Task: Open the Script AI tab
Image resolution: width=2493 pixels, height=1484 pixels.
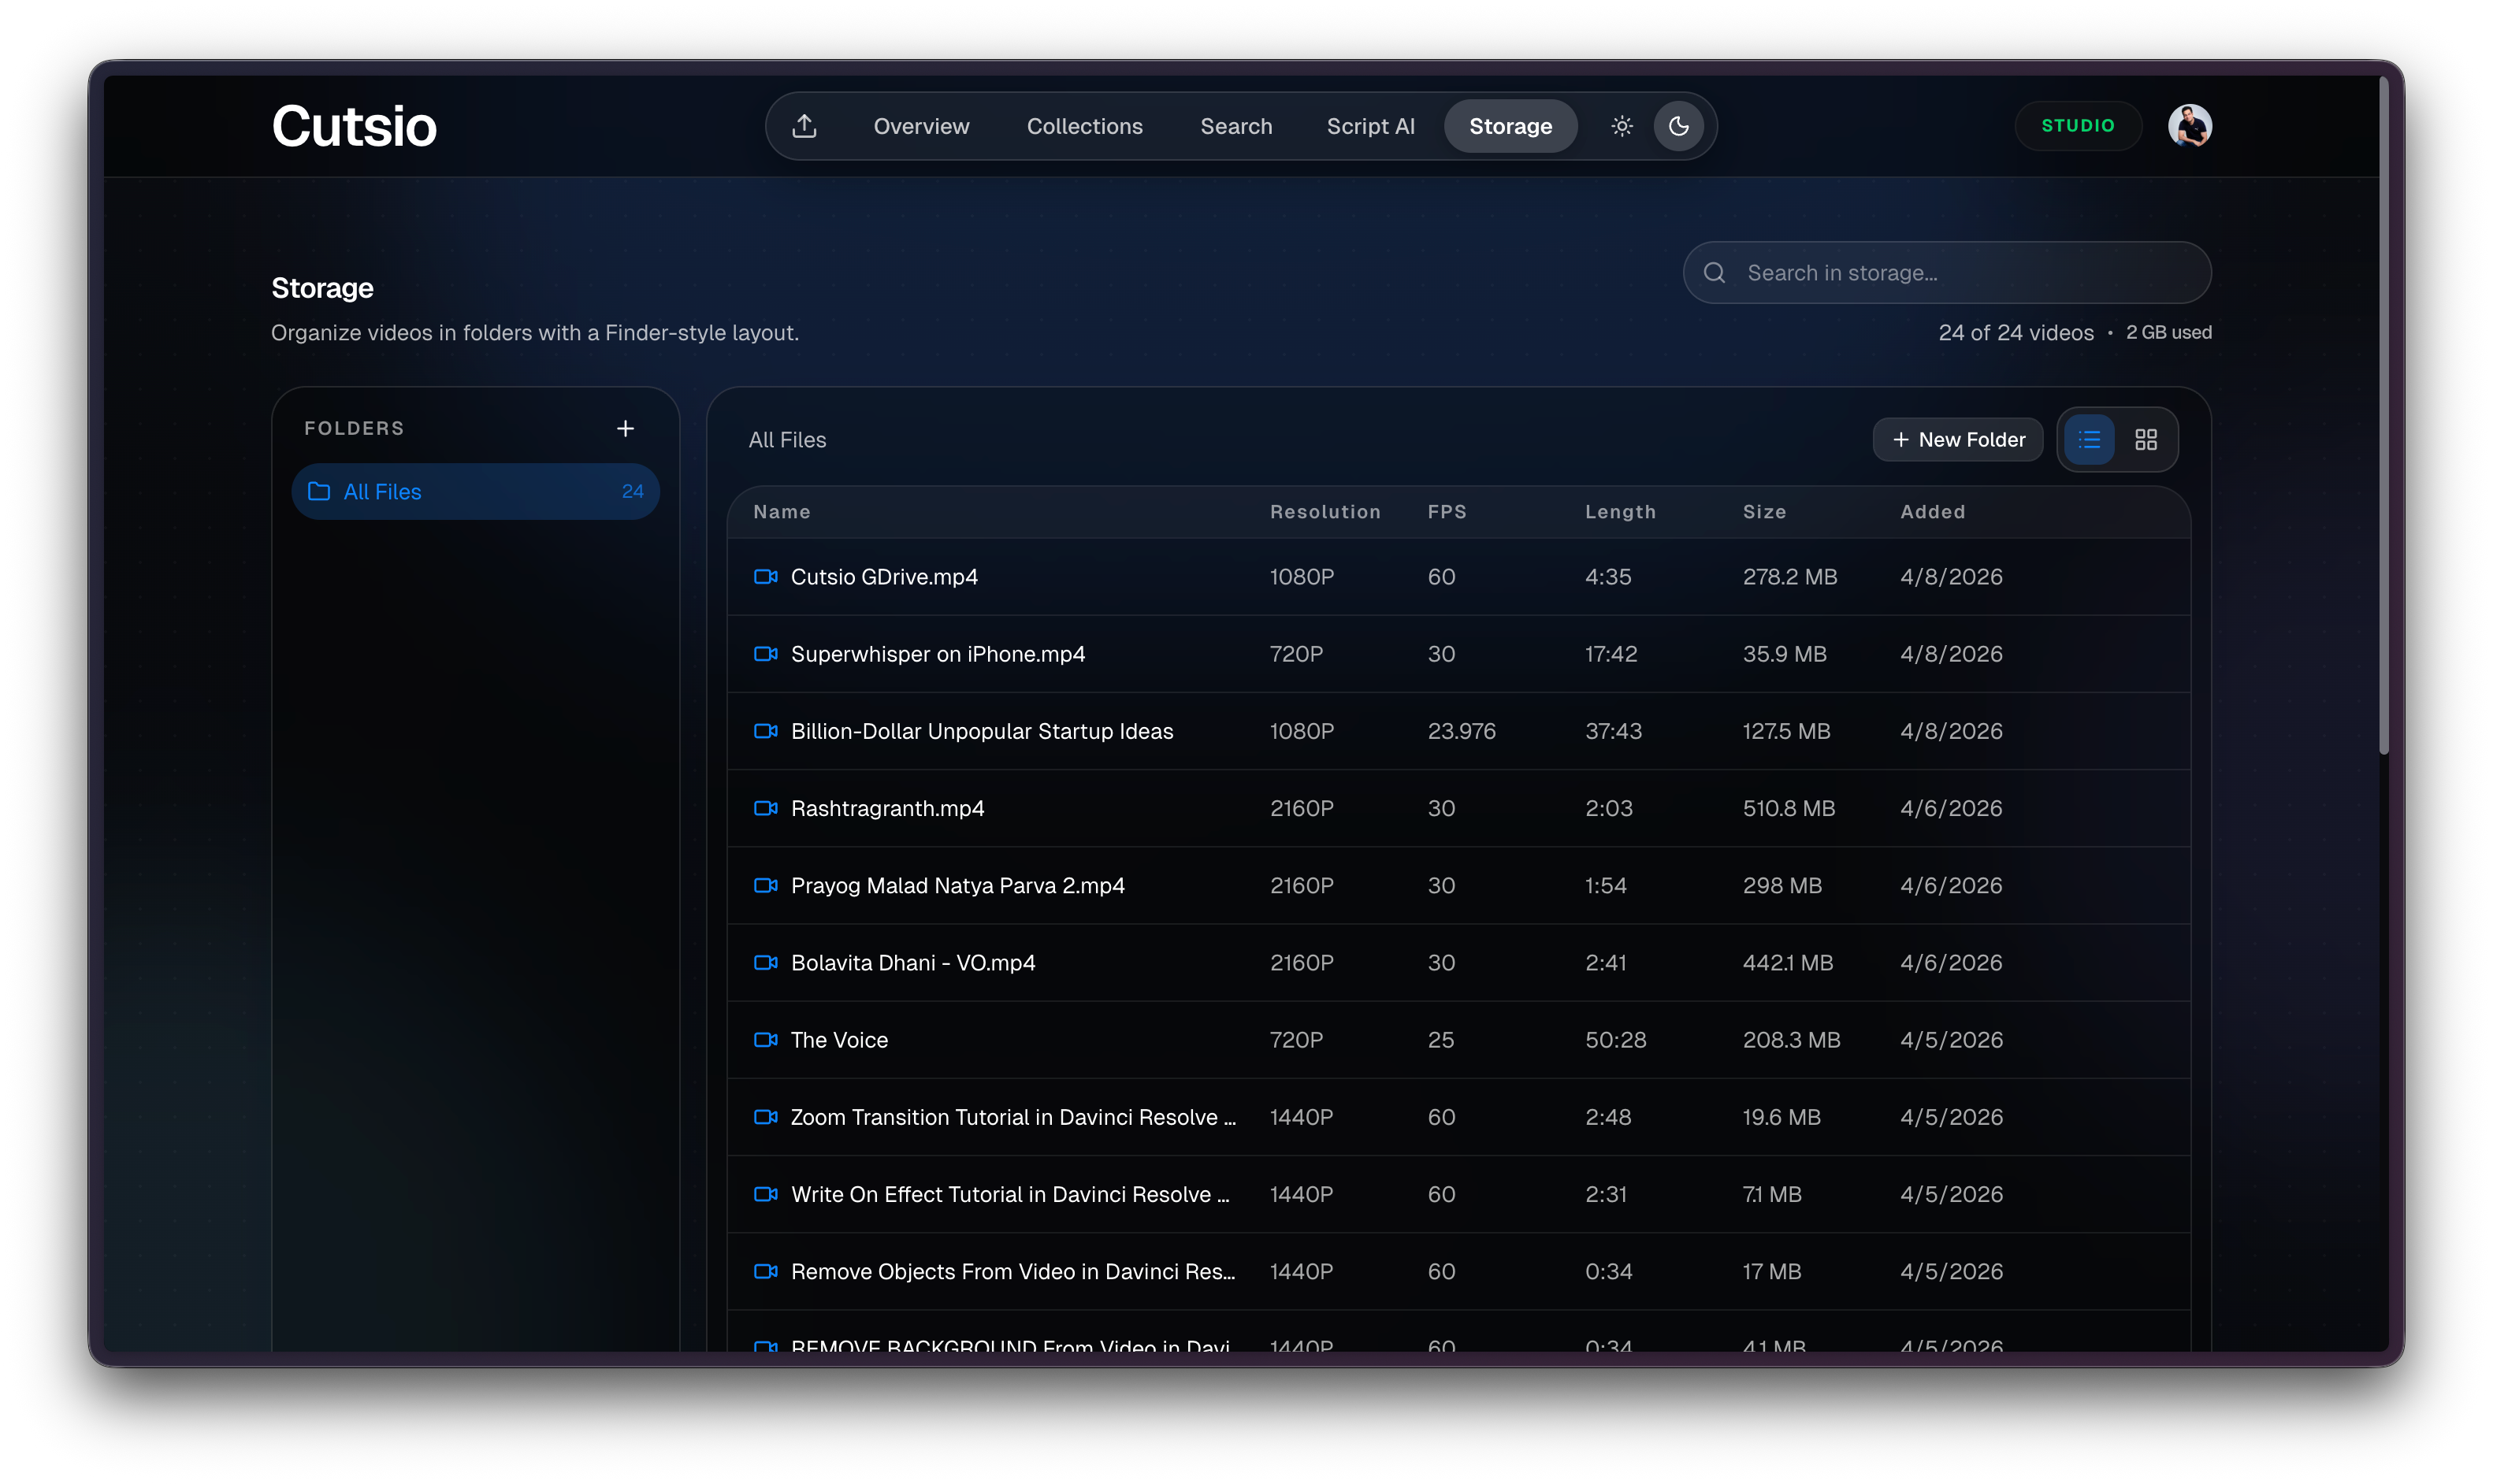Action: tap(1370, 126)
